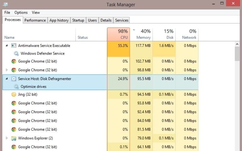The width and height of the screenshot is (242, 151).
Task: Click the Jing (32 bit) app icon
Action: click(14, 94)
